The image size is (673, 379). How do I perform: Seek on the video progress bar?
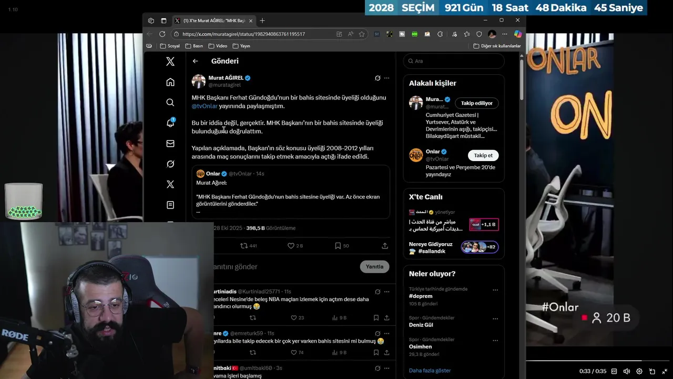tap(597, 361)
